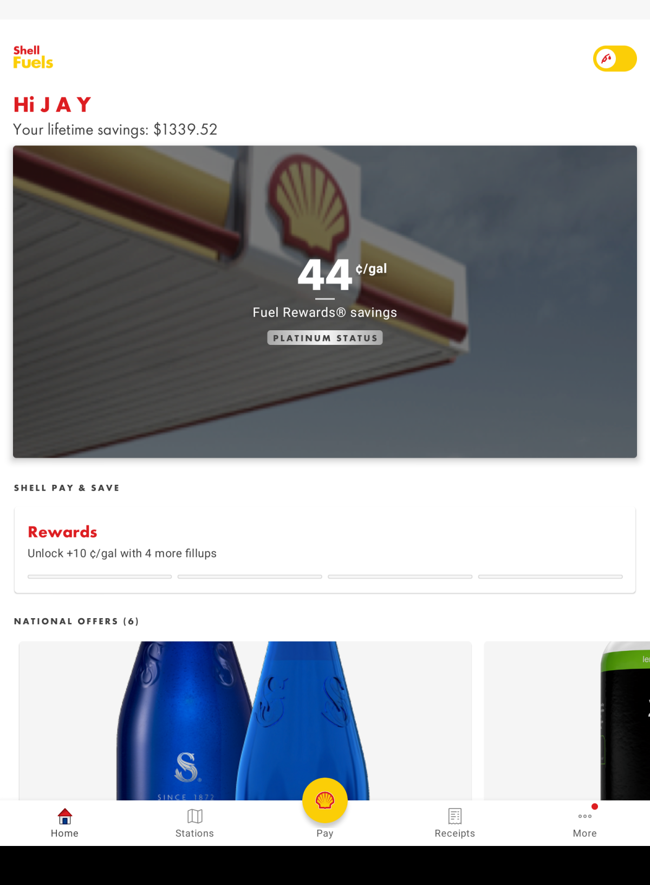Tap the National Offers (6) heading

(x=76, y=621)
